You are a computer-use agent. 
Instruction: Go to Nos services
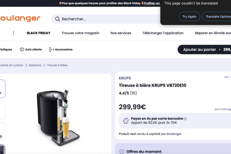[x=121, y=33]
